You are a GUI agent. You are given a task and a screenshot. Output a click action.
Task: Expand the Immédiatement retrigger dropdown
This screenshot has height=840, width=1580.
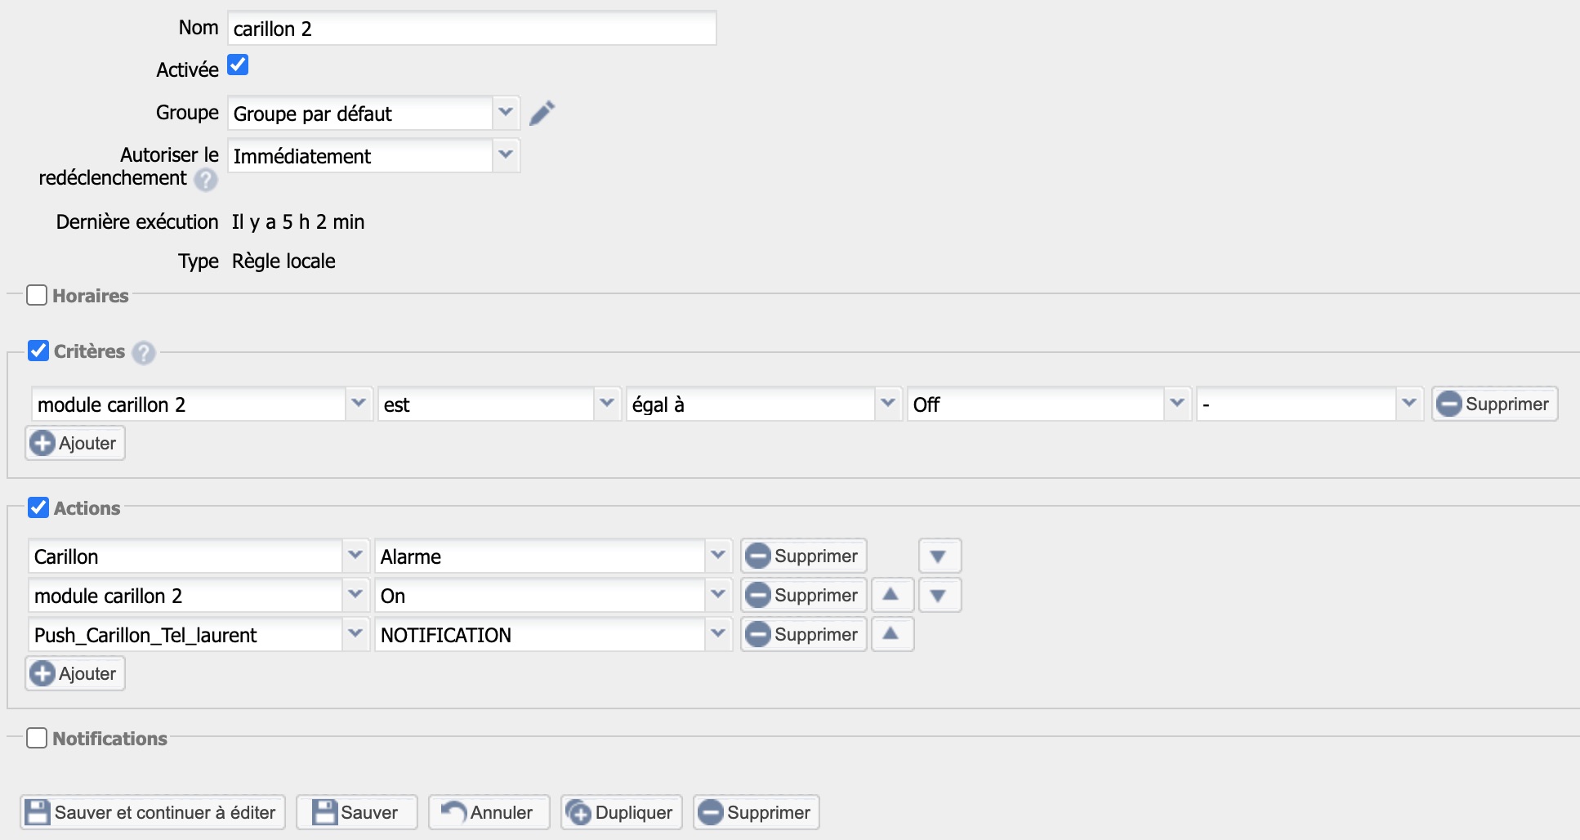pos(505,155)
